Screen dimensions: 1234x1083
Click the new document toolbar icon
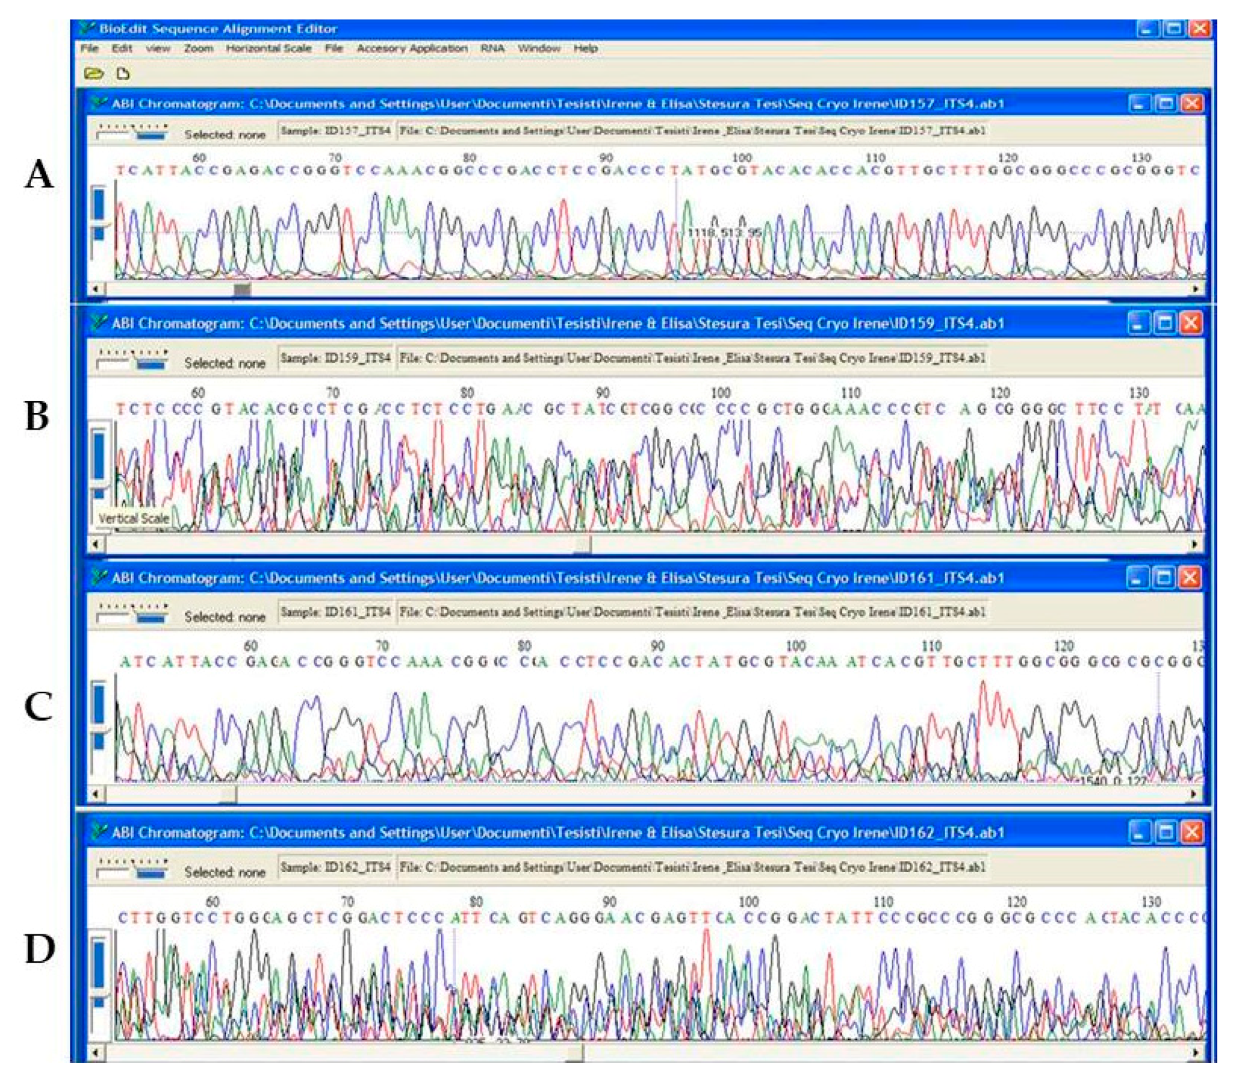[123, 74]
